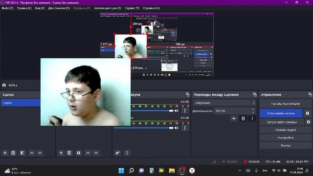Pause the recording
The width and height of the screenshot is (313, 176).
(308, 113)
